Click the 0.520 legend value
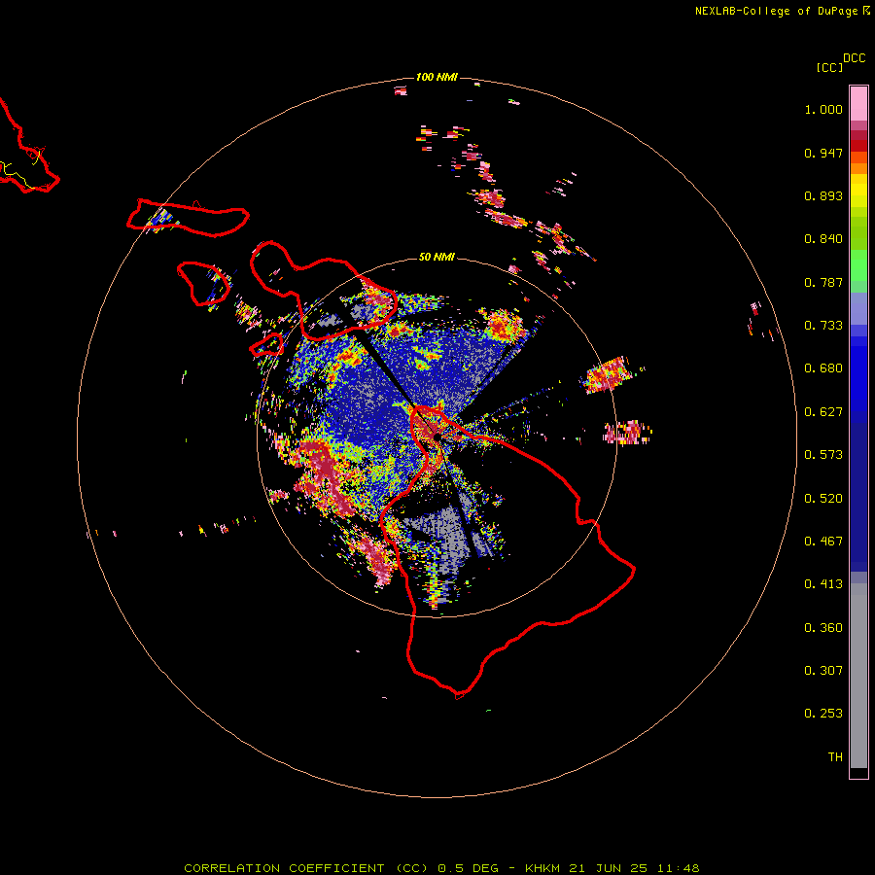This screenshot has width=875, height=875. [823, 499]
